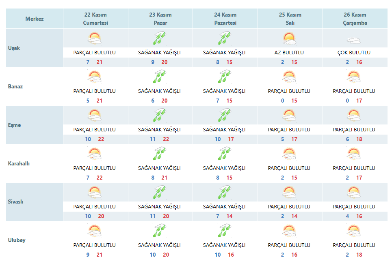Click Uşak's partly cloudy icon for 22 Kasım

point(95,38)
